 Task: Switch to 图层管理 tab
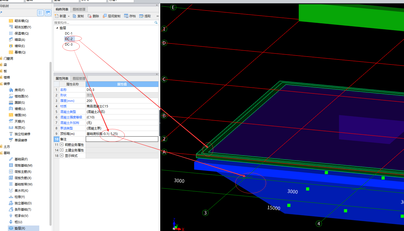pos(79,79)
